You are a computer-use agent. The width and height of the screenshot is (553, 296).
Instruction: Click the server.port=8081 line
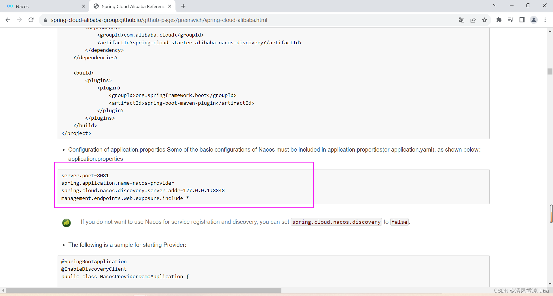85,175
